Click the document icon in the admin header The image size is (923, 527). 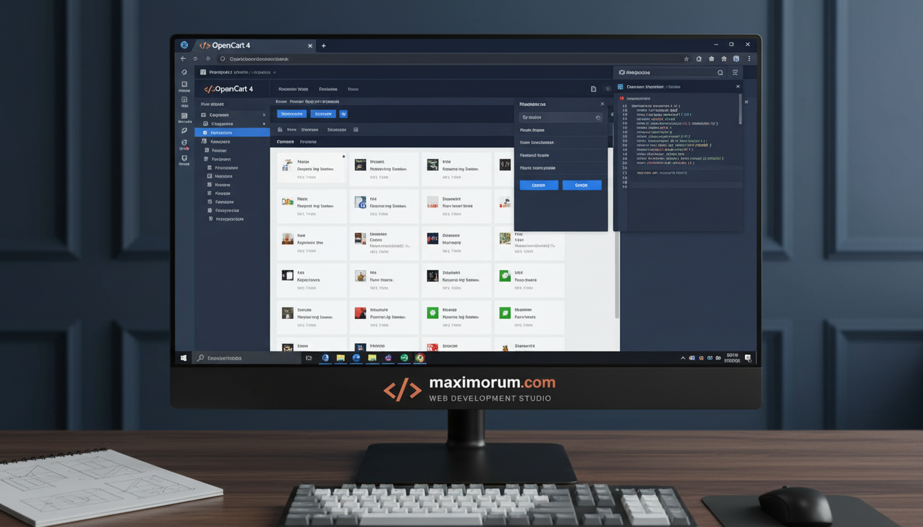(x=593, y=89)
